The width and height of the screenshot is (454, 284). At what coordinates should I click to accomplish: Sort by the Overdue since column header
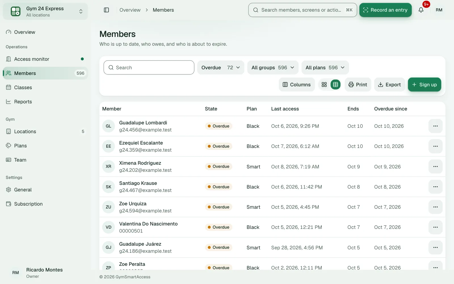pos(390,109)
